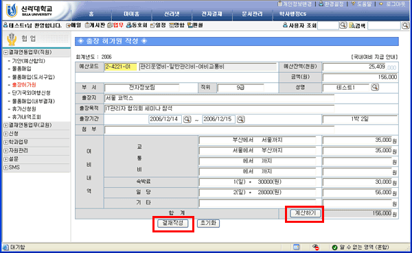Open the 게시판 board icon
This screenshot has width=412, height=253.
click(95, 25)
